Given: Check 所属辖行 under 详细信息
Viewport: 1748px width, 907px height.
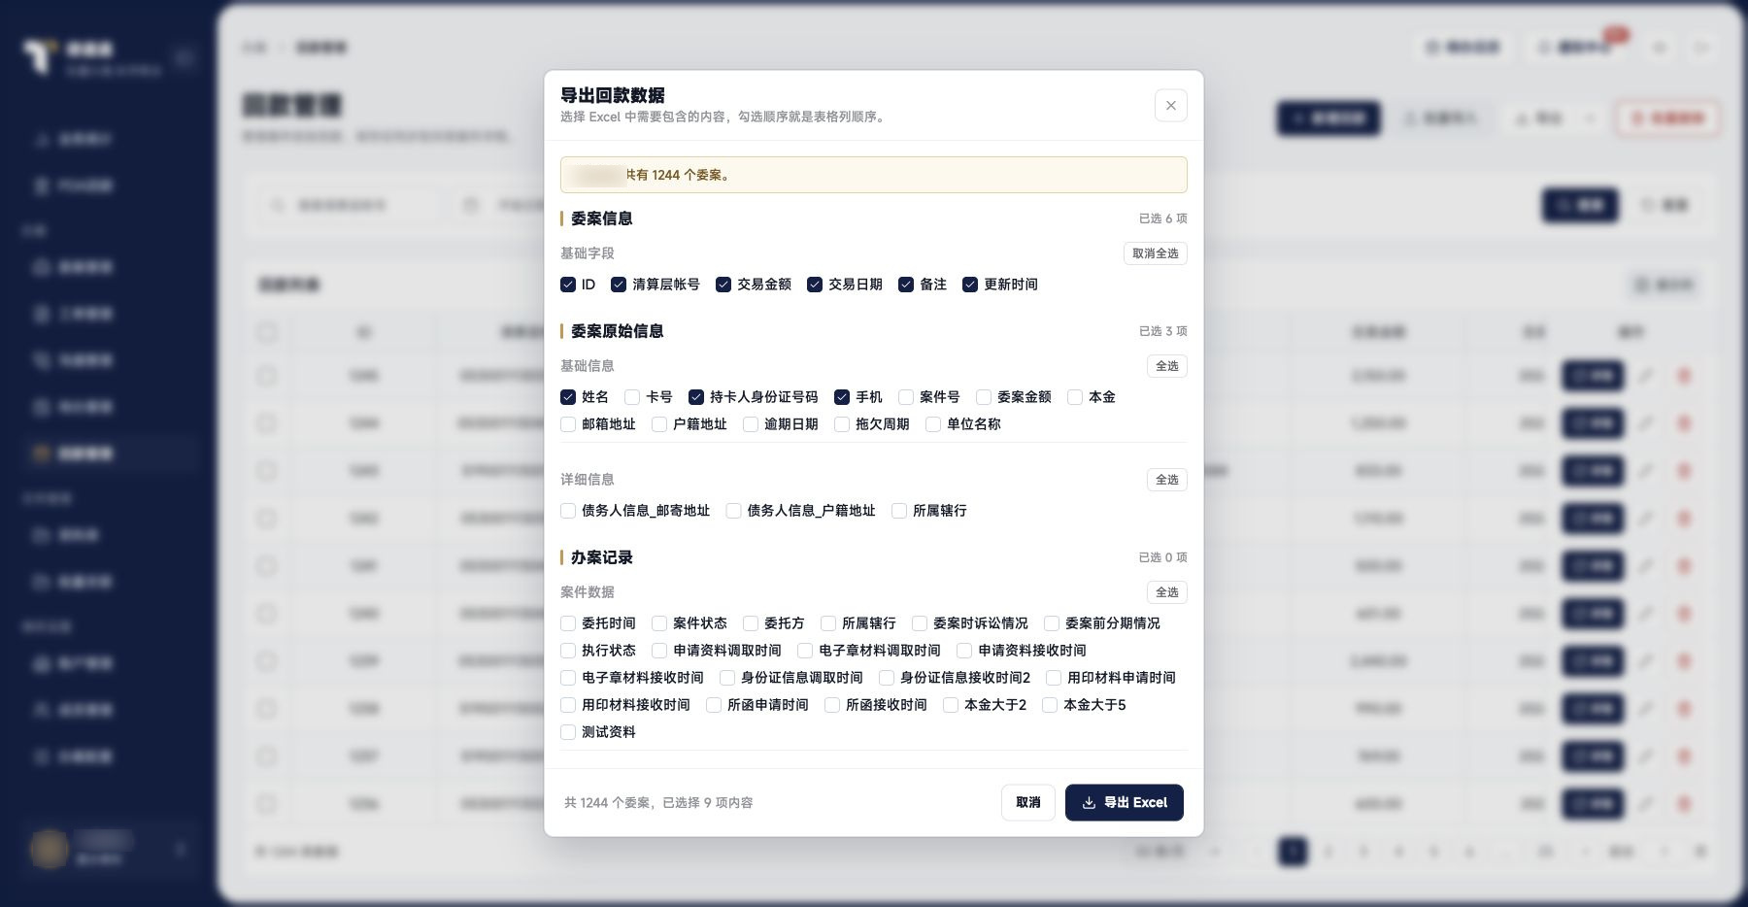Looking at the screenshot, I should [899, 511].
